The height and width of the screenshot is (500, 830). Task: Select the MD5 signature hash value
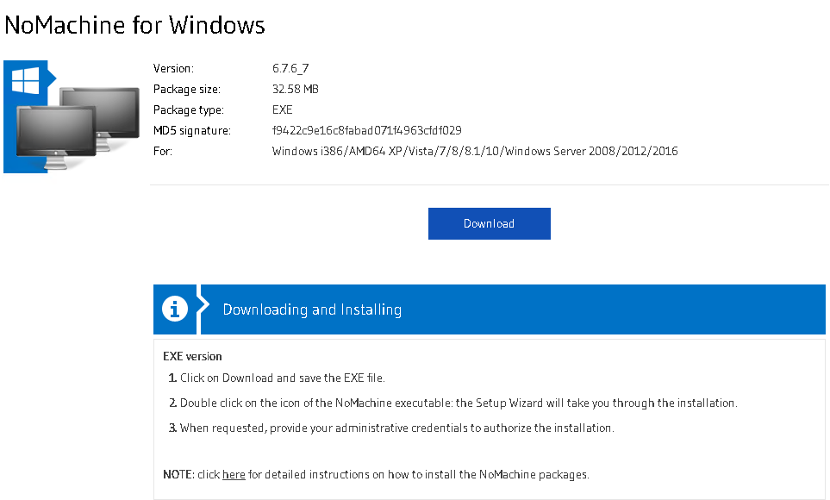[x=366, y=130]
